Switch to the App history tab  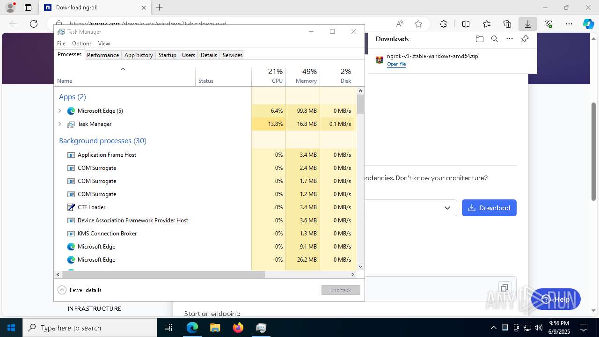point(139,55)
